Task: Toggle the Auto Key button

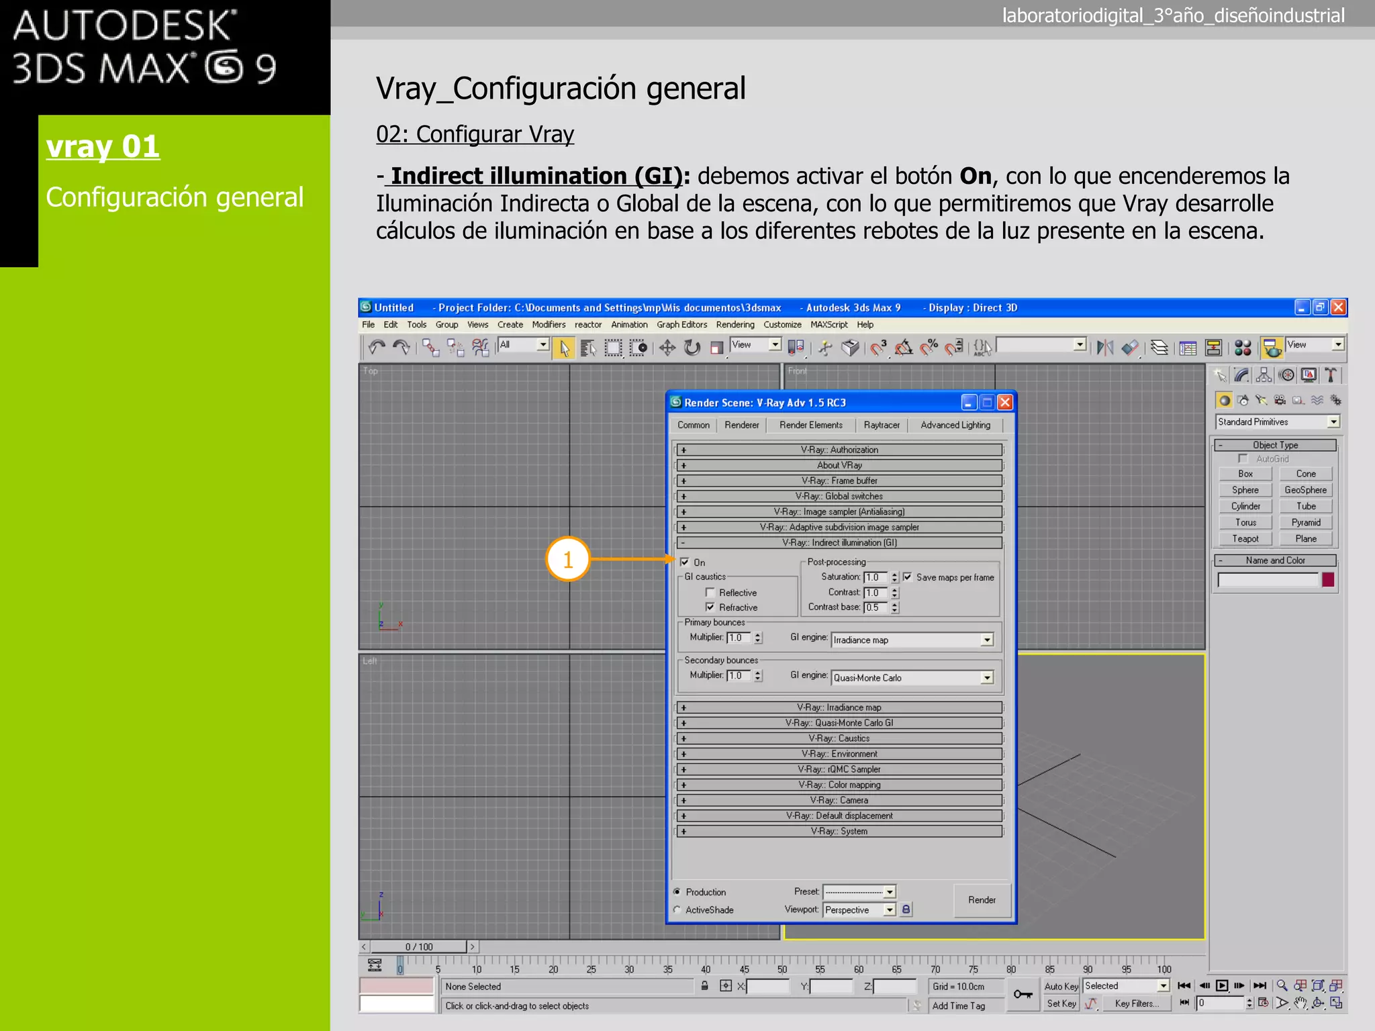Action: (1061, 986)
